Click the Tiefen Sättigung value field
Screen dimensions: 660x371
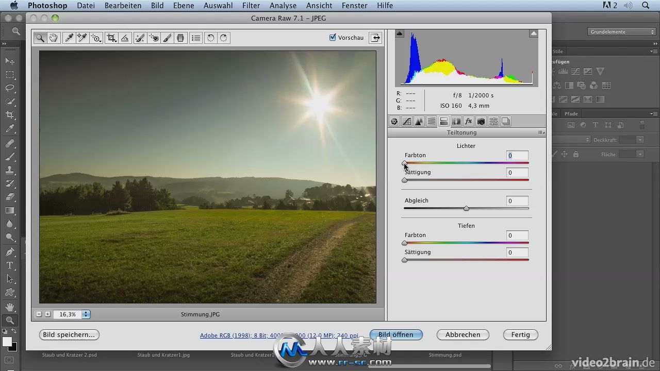(x=517, y=252)
